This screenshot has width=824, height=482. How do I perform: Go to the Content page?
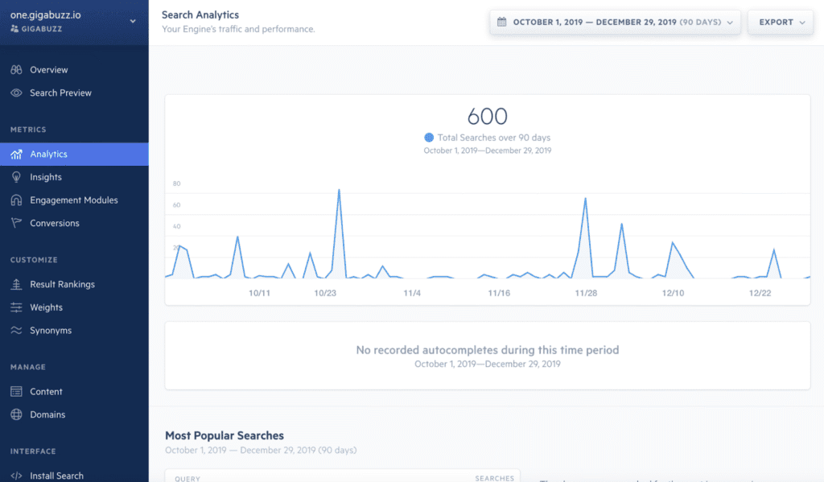point(46,392)
